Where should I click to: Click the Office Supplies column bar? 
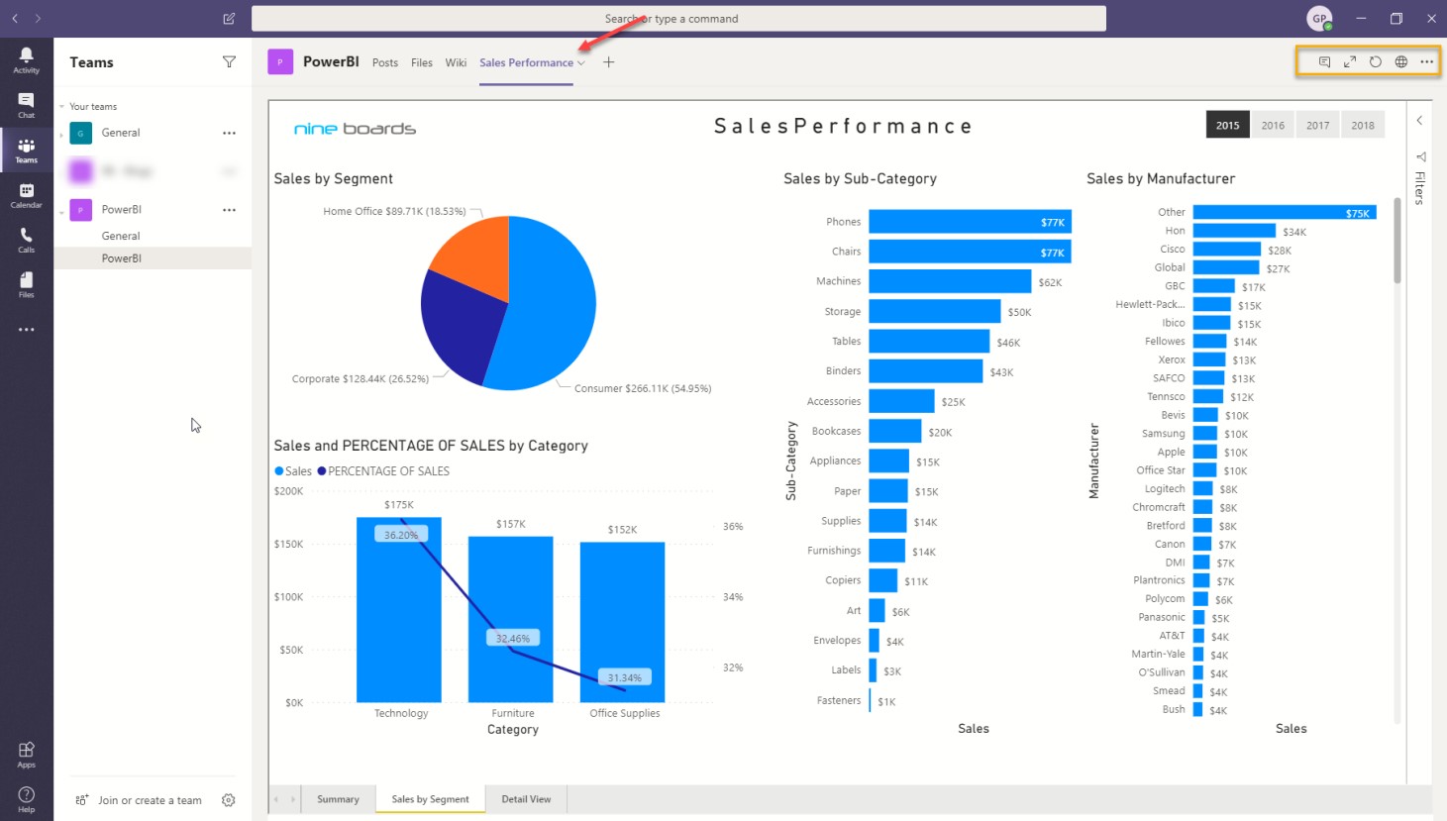click(x=623, y=622)
